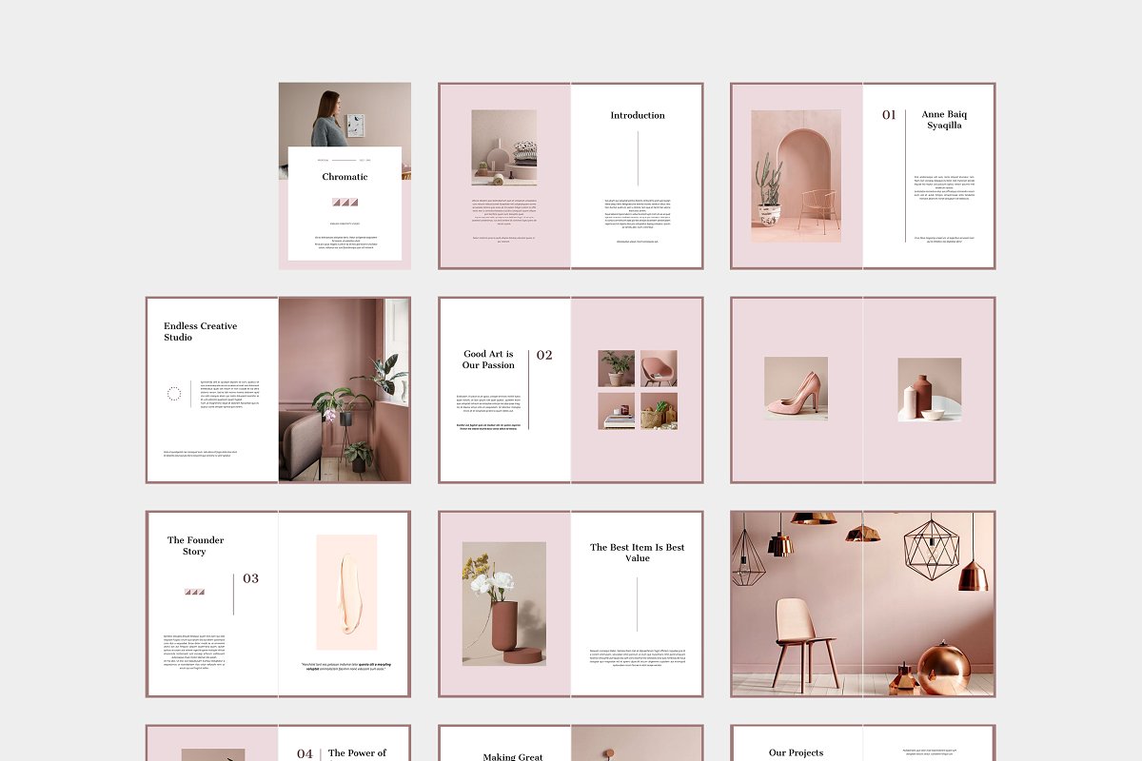
Task: Select the Anne Baiq Syaqilla heading
Action: [944, 120]
